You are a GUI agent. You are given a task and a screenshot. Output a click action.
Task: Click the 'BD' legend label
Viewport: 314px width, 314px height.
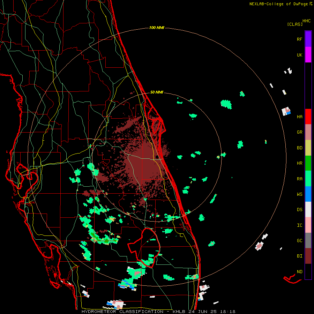click(x=299, y=148)
